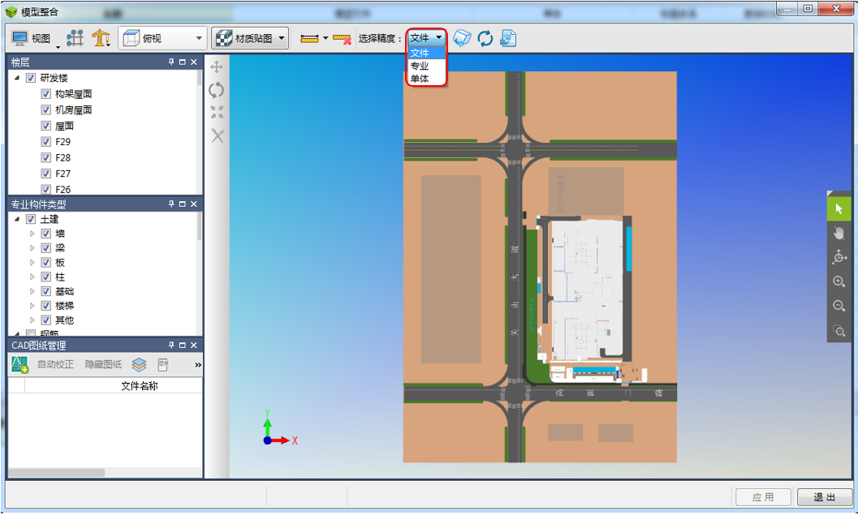Image resolution: width=858 pixels, height=515 pixels.
Task: Click the delete drawing list icon
Action: tap(162, 365)
